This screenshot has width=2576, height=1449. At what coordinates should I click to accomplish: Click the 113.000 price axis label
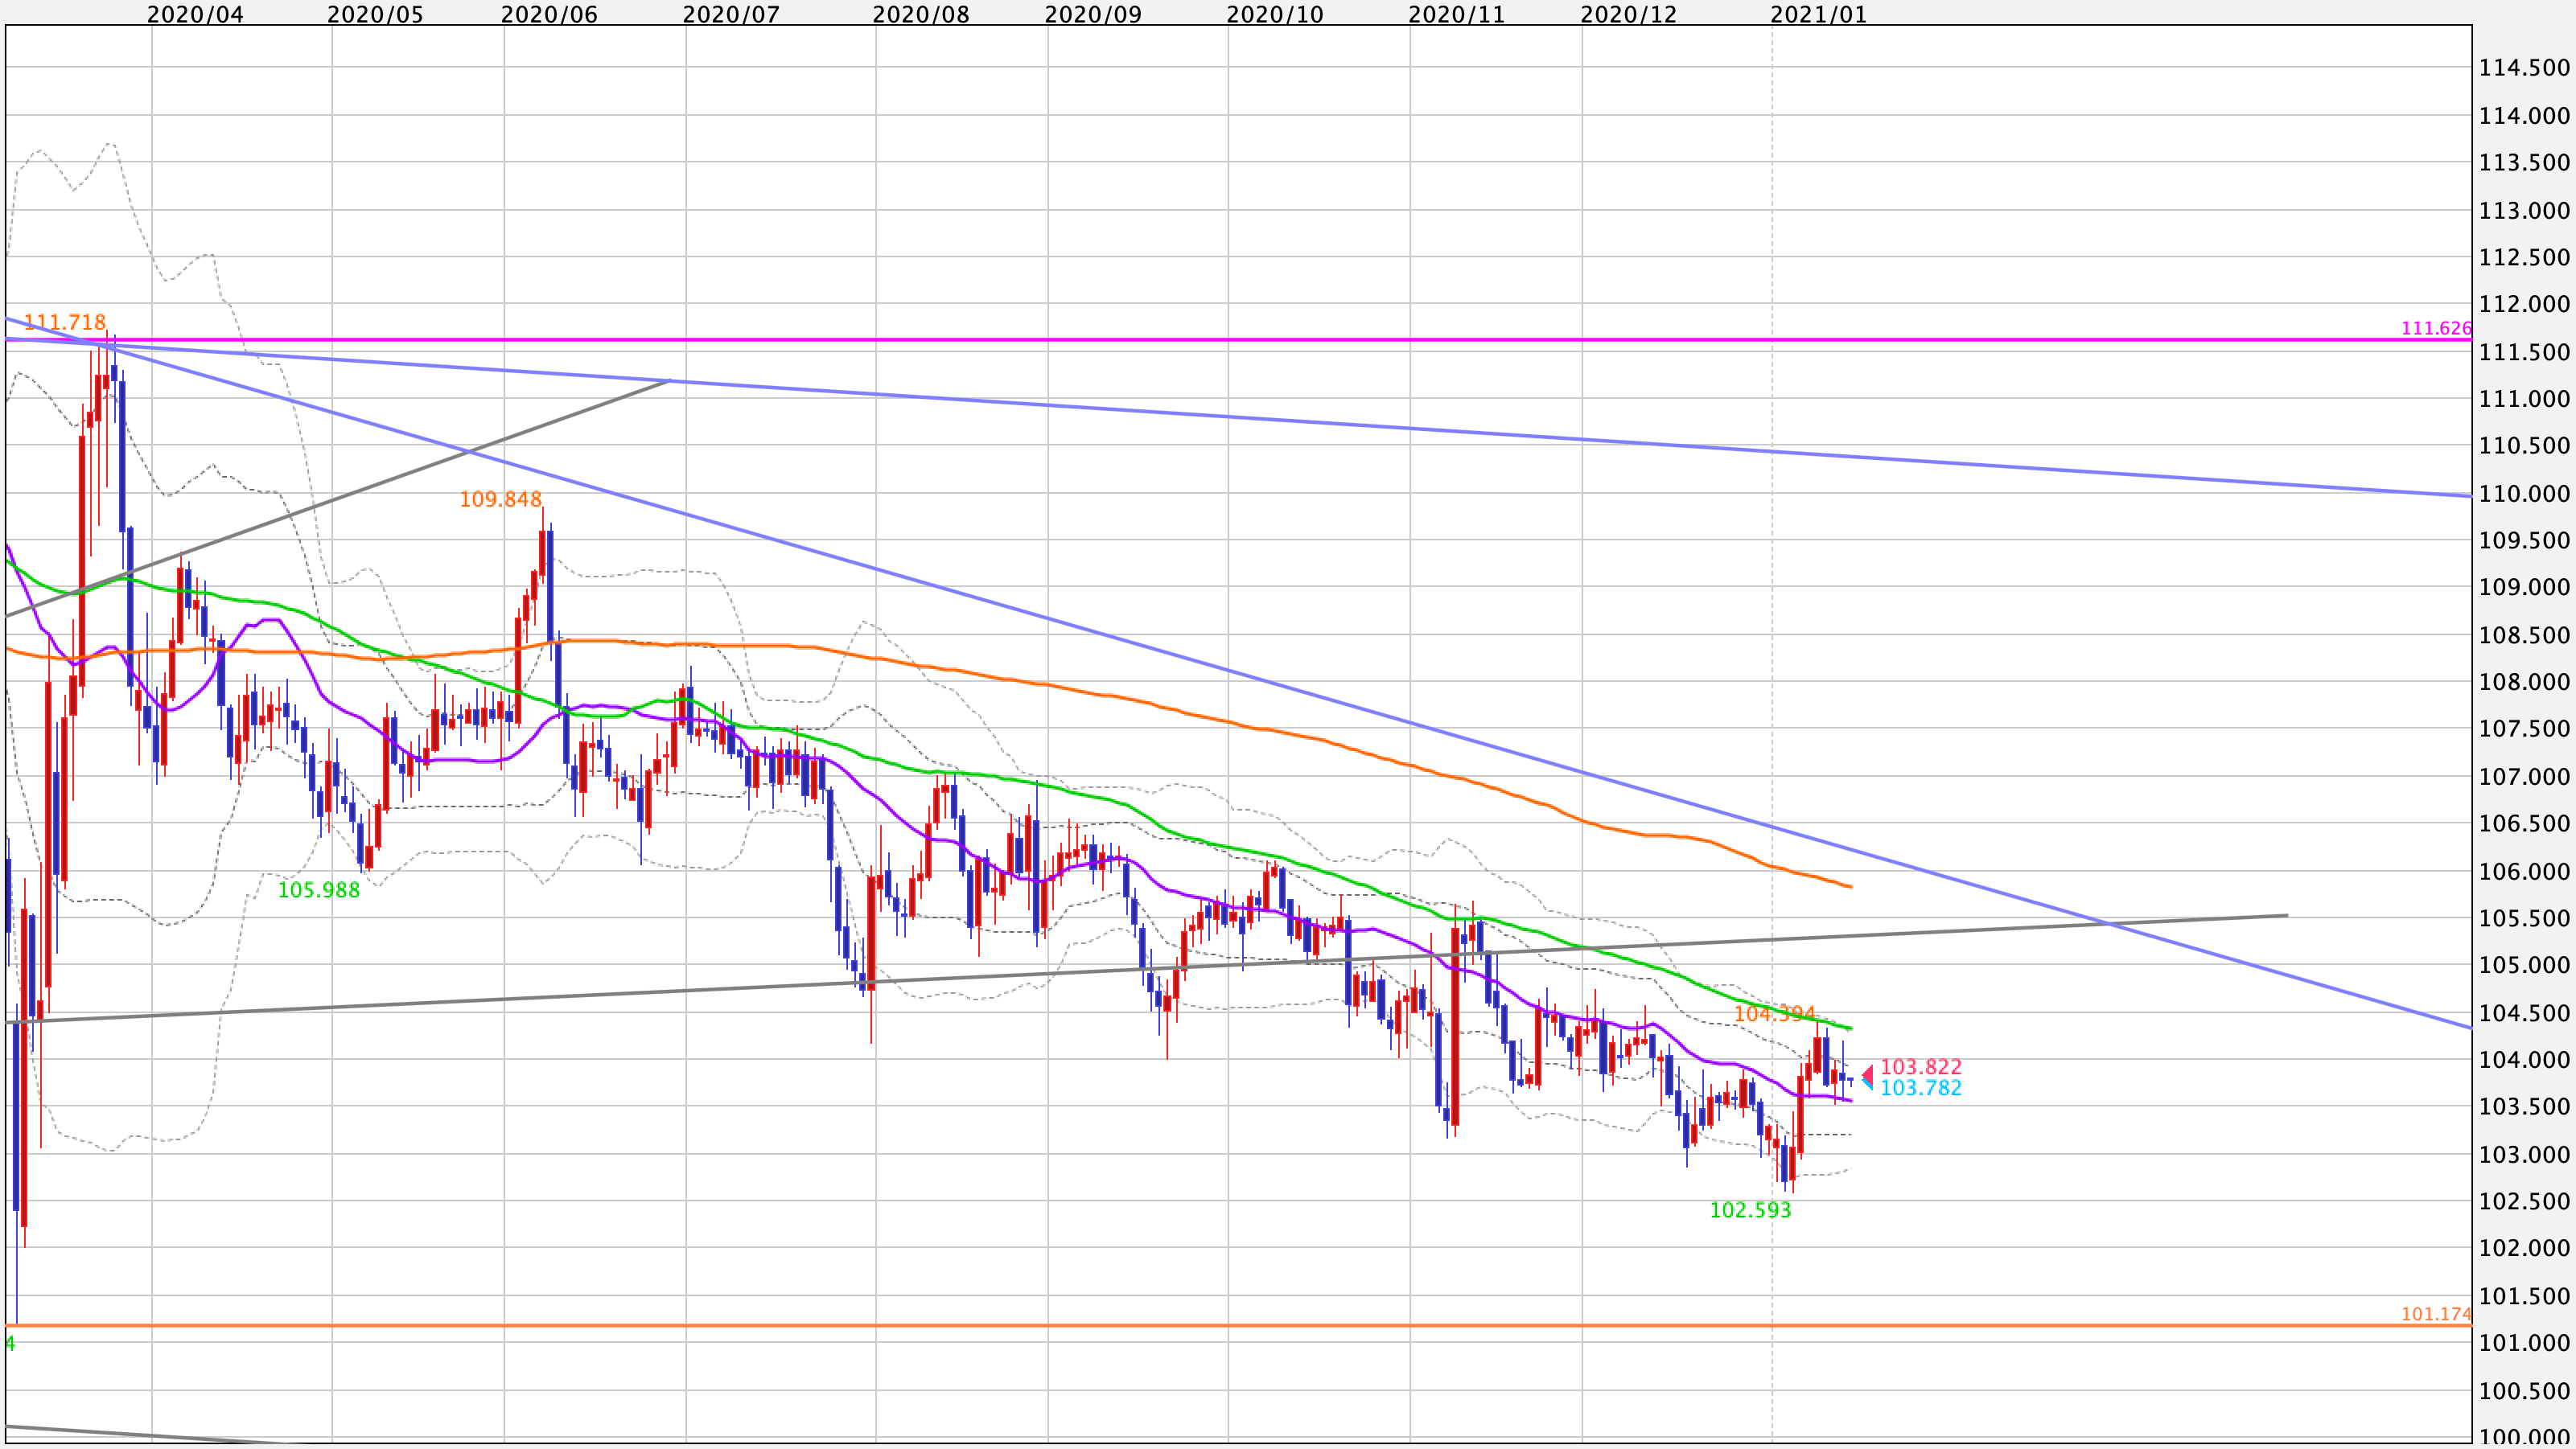[x=2524, y=210]
